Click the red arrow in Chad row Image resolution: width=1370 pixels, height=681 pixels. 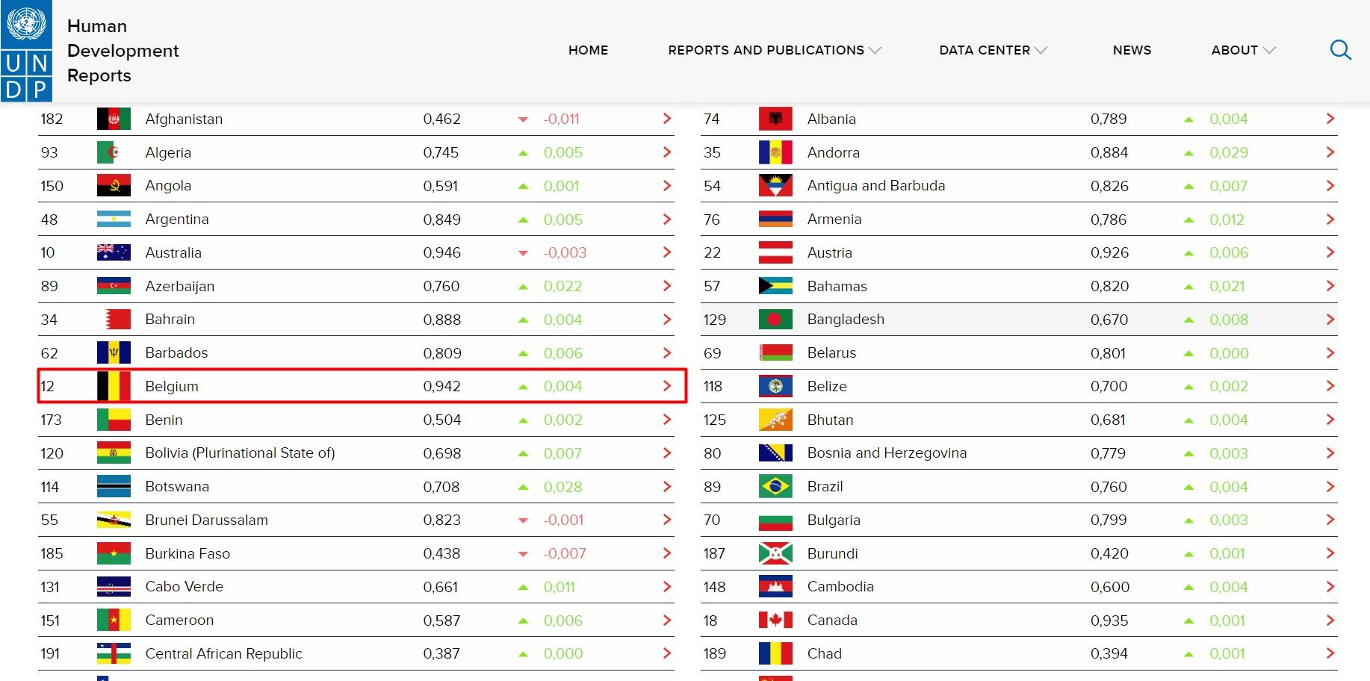[1330, 653]
